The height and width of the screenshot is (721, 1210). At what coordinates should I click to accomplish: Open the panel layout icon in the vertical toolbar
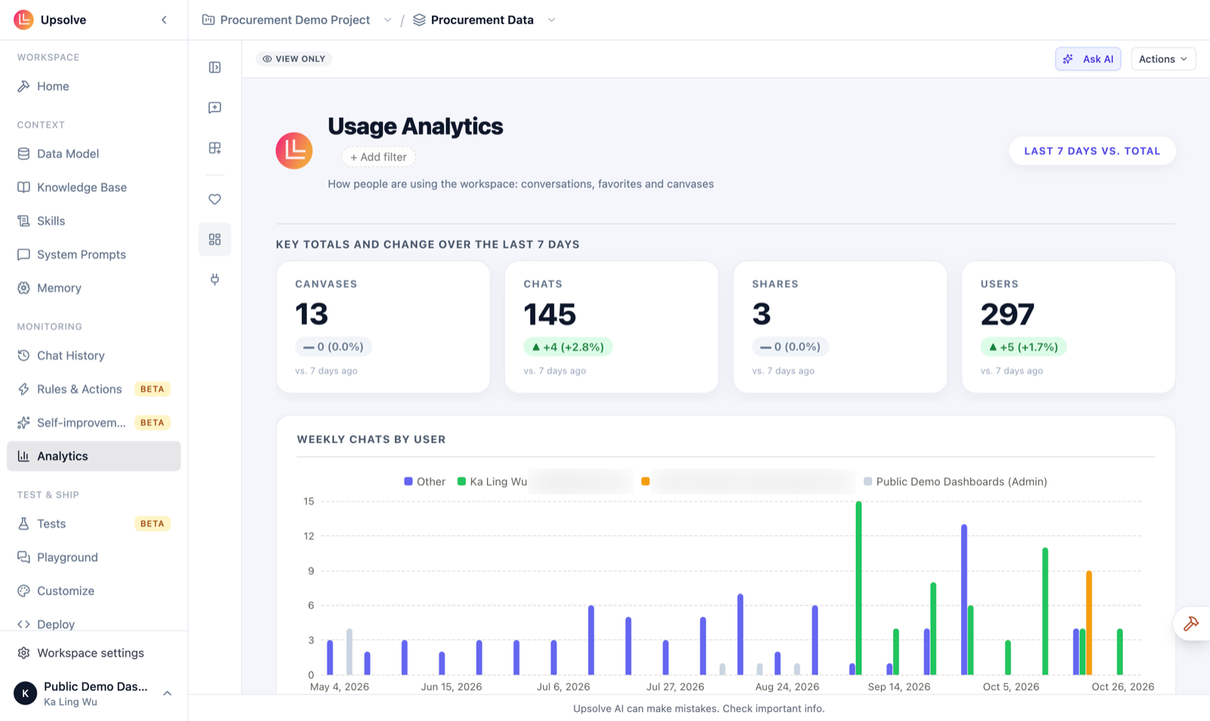(x=215, y=67)
